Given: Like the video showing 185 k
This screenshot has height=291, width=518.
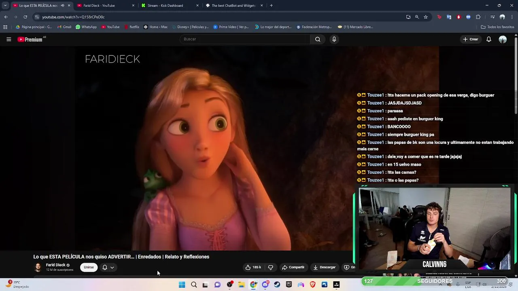Looking at the screenshot, I should (x=253, y=267).
